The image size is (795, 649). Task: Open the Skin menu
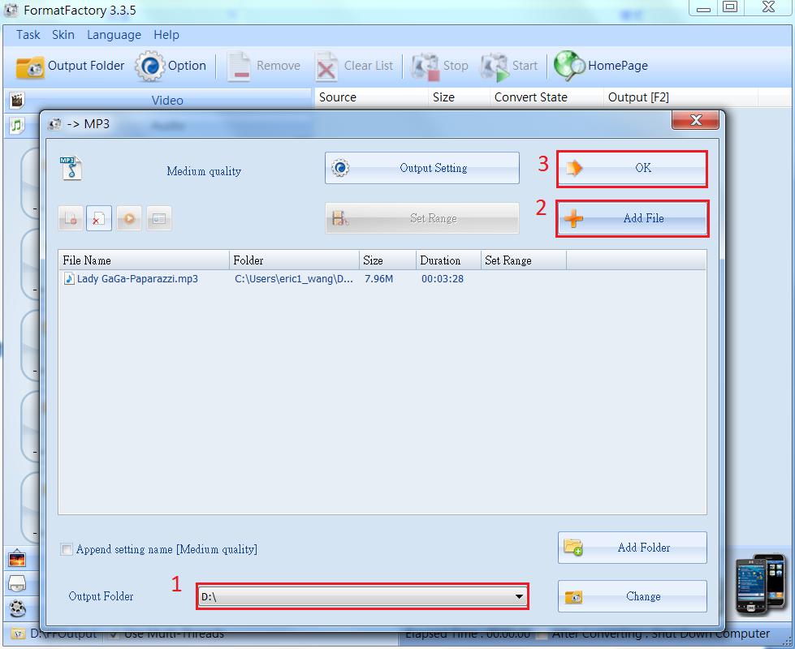point(63,35)
